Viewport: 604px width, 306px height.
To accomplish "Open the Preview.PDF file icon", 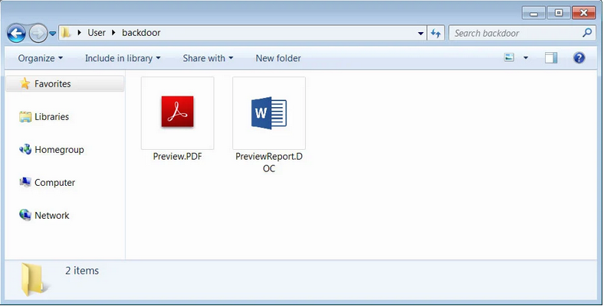I will point(177,115).
